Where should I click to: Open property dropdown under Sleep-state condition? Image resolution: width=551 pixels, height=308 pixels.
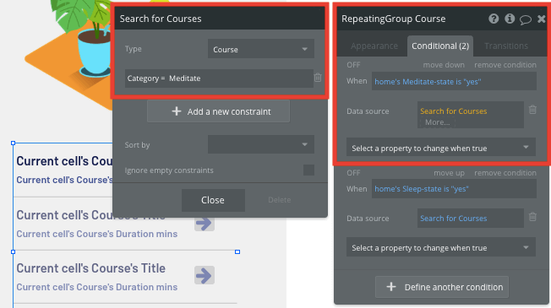tap(441, 247)
